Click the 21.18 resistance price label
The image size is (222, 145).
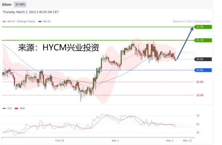(203, 40)
